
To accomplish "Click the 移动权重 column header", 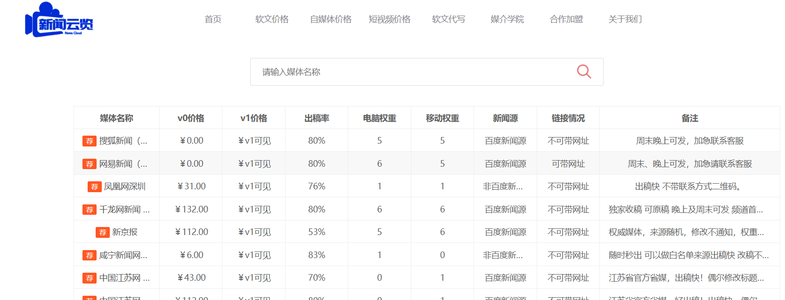I will click(442, 118).
